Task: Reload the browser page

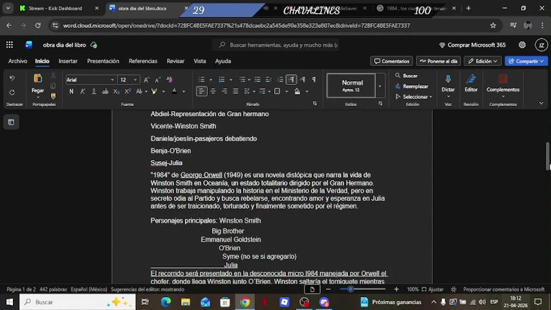Action: 38,25
